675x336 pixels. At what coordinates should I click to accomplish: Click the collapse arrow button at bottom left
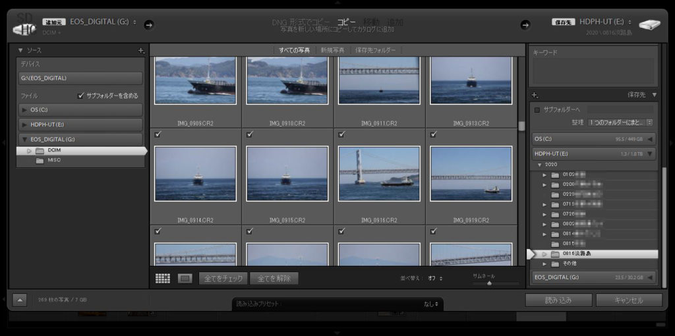(x=20, y=300)
